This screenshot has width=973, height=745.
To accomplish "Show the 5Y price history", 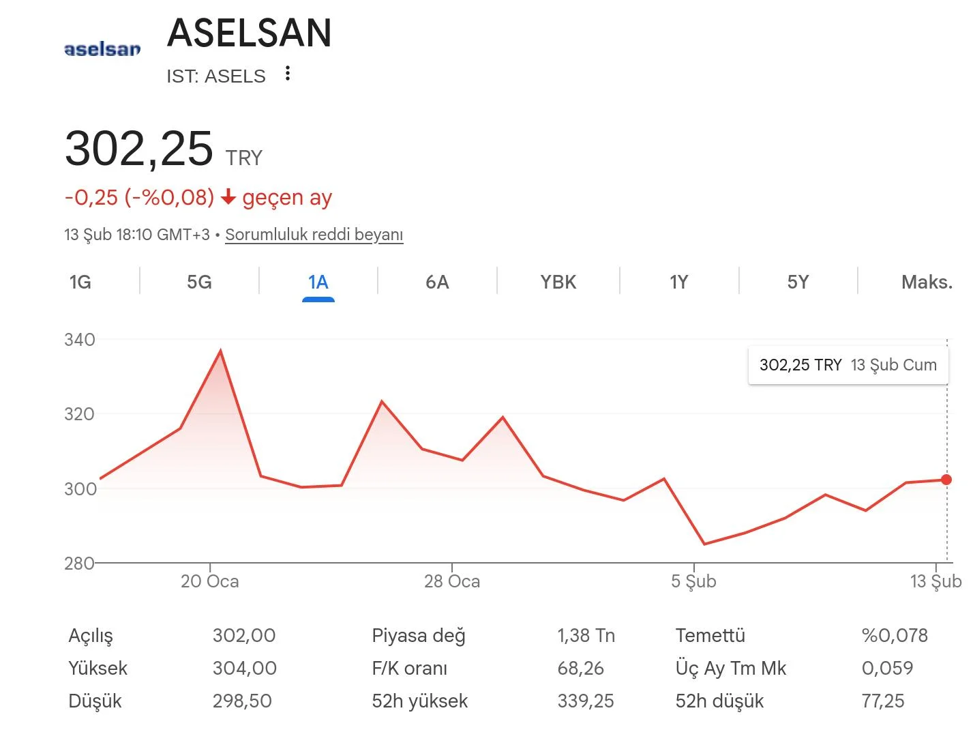I will 798,282.
